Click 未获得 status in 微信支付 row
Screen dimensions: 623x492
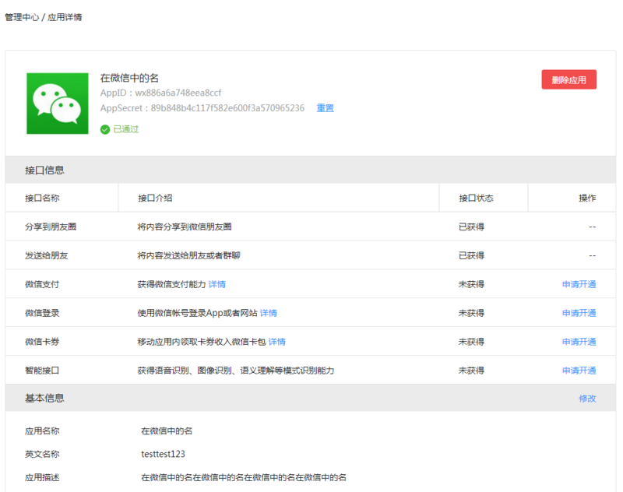(x=472, y=284)
